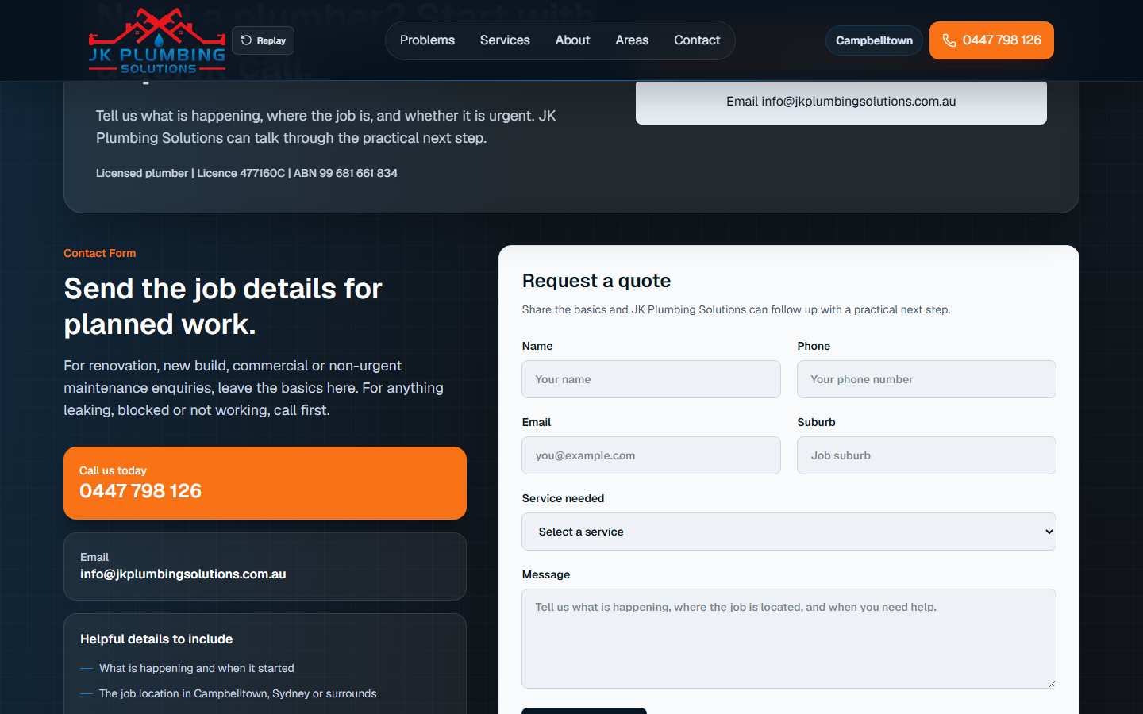Focus the Job suburb input field

pyautogui.click(x=926, y=455)
